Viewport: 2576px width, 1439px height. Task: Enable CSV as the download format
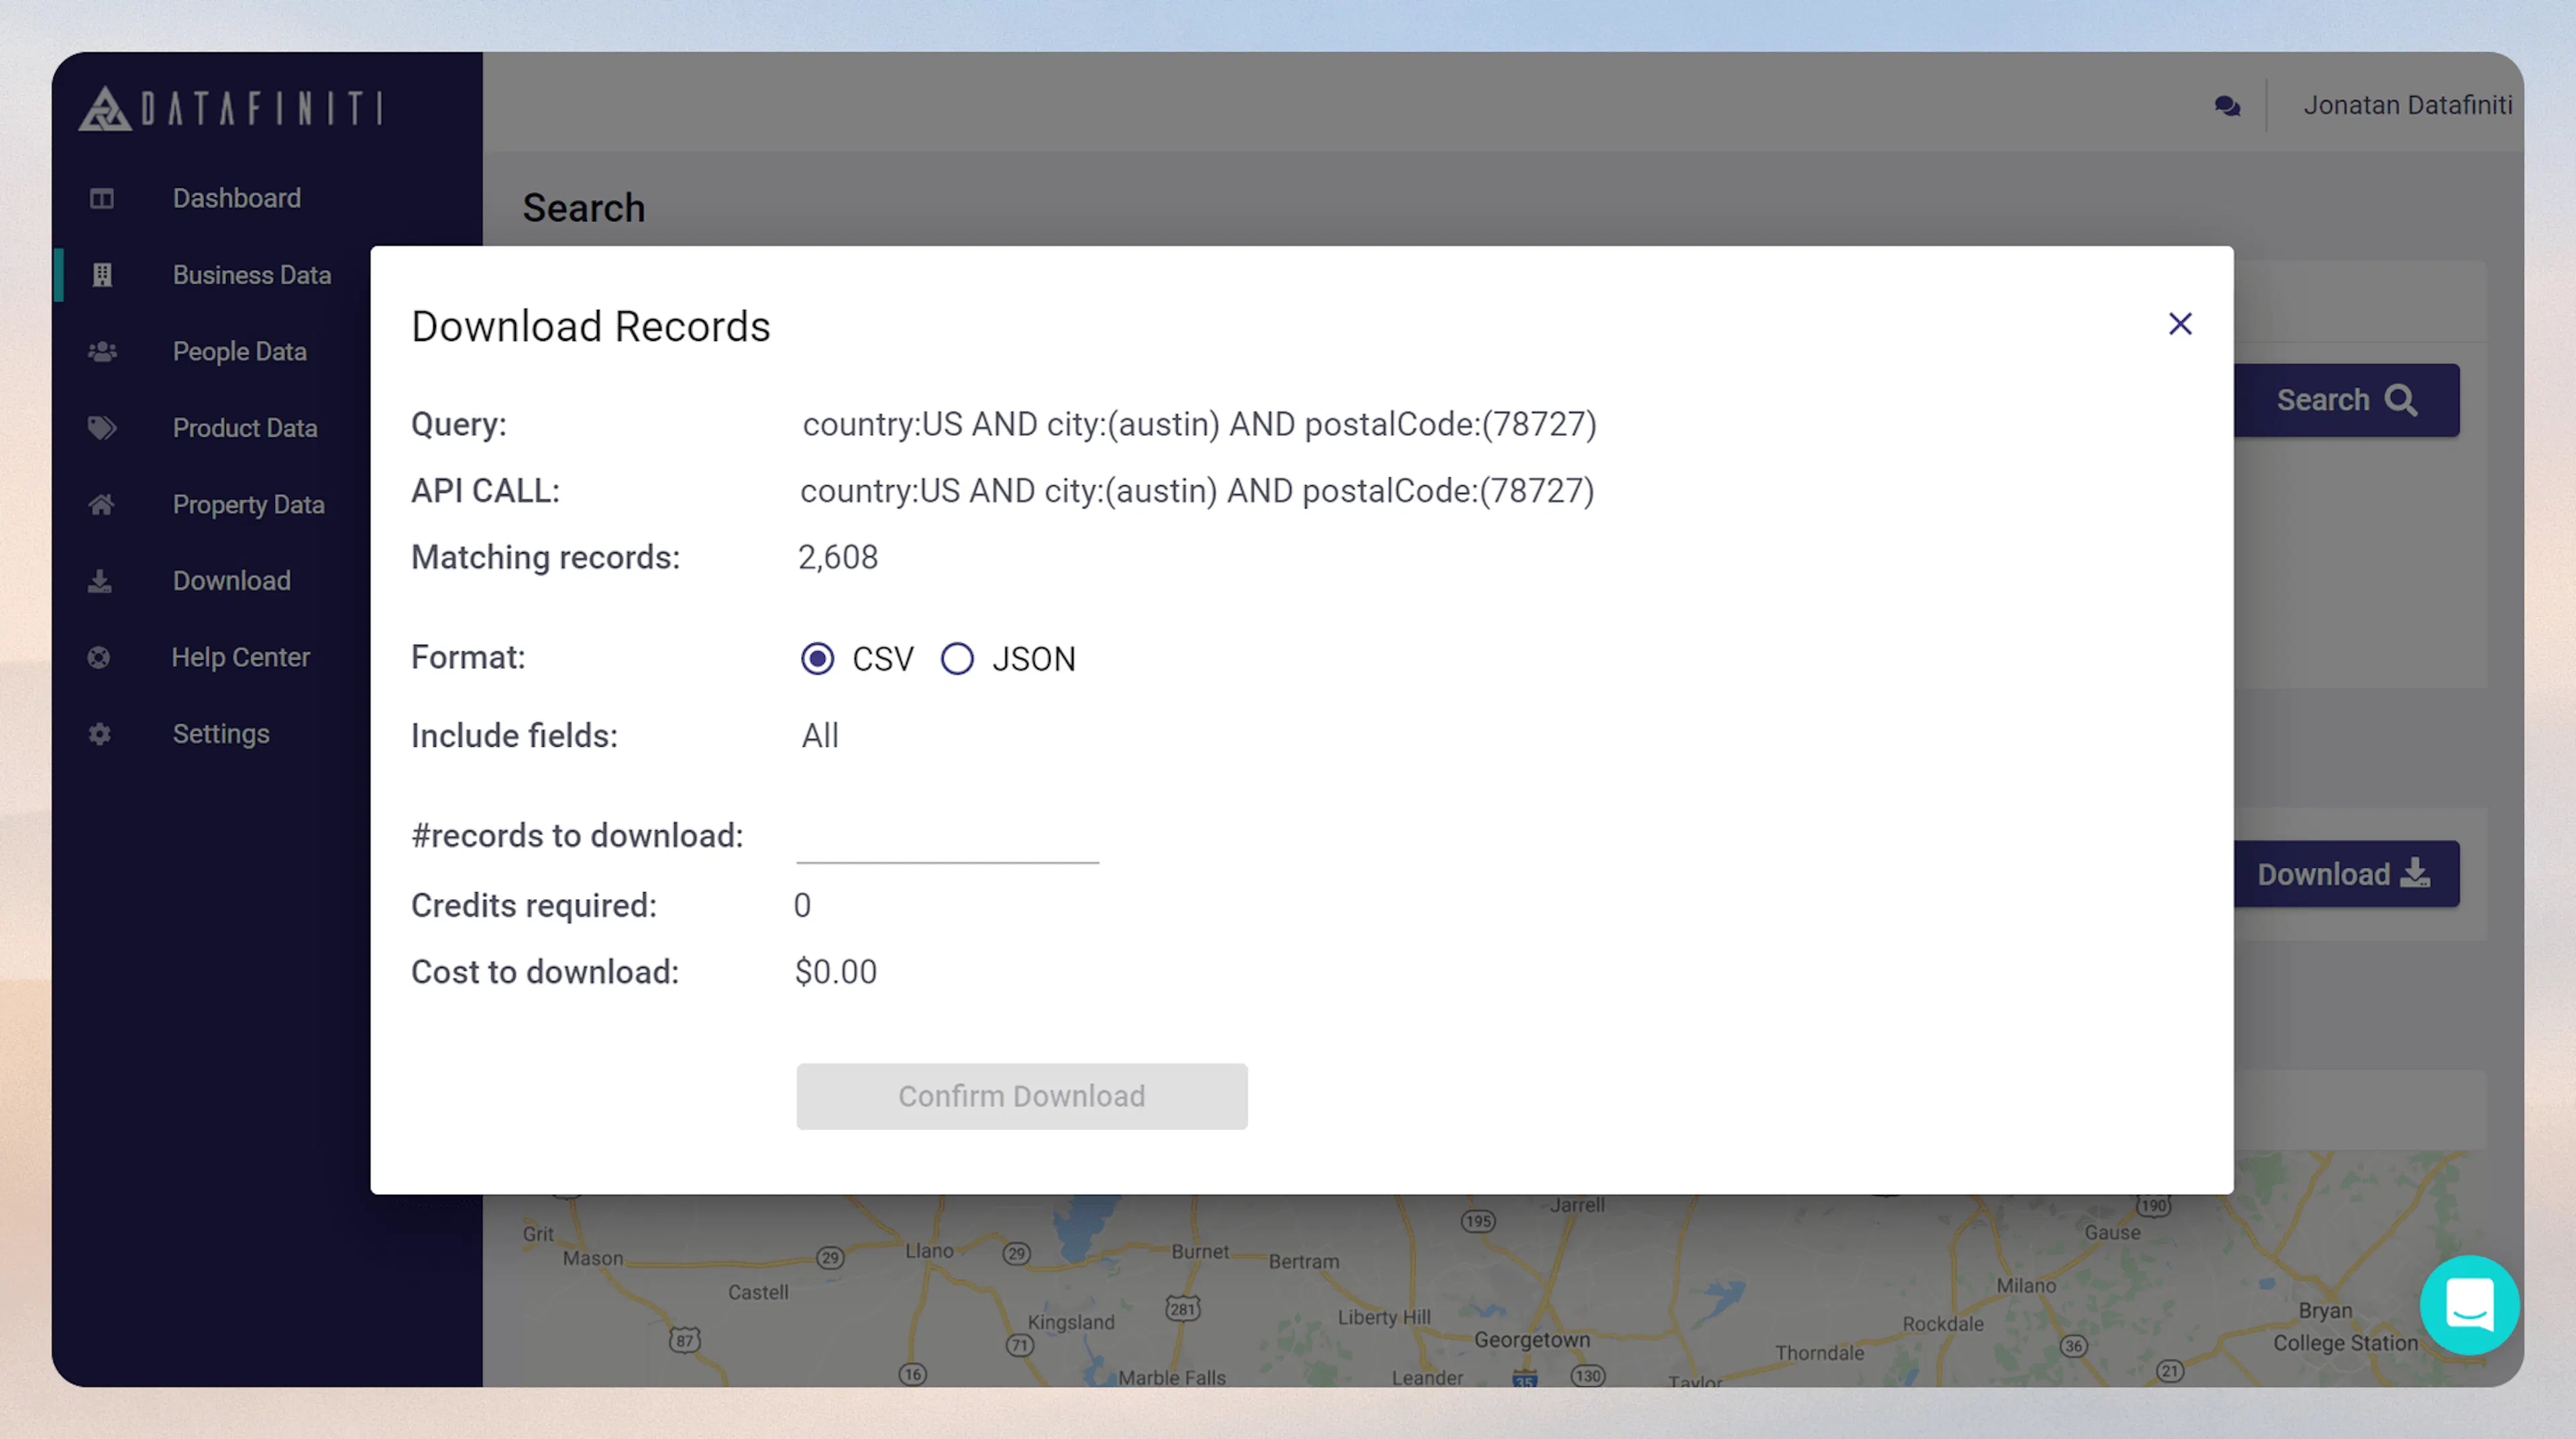tap(817, 658)
